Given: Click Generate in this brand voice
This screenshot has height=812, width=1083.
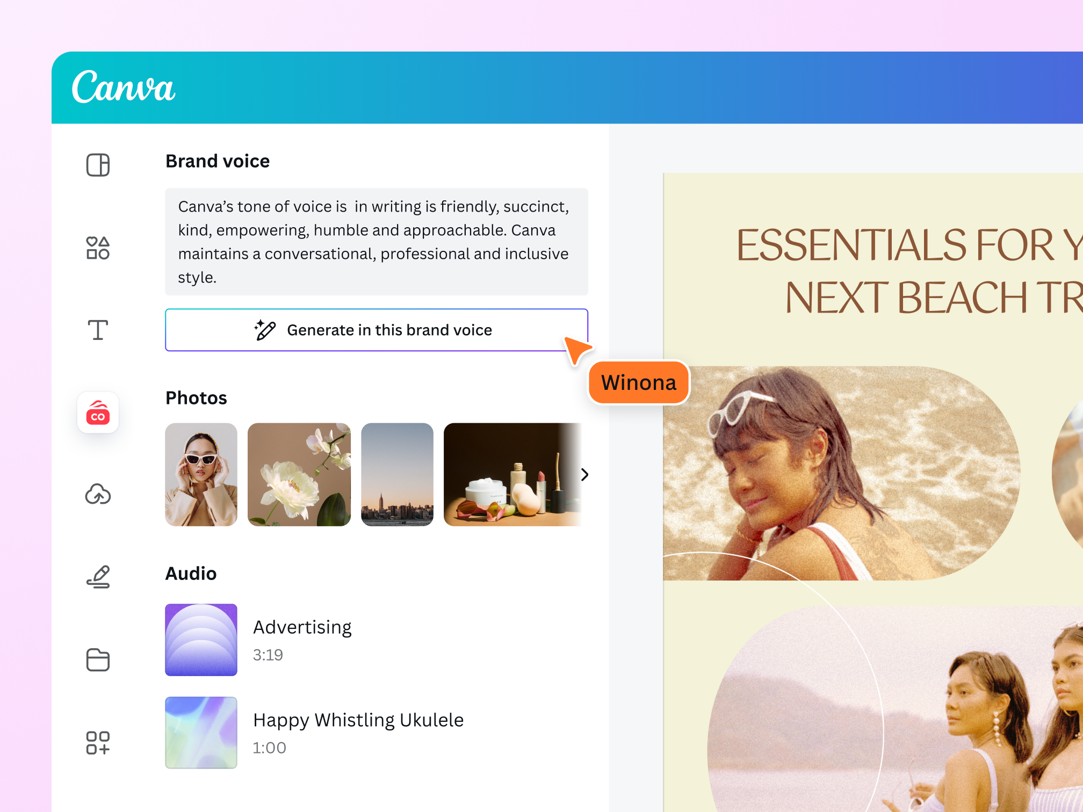Looking at the screenshot, I should click(377, 330).
